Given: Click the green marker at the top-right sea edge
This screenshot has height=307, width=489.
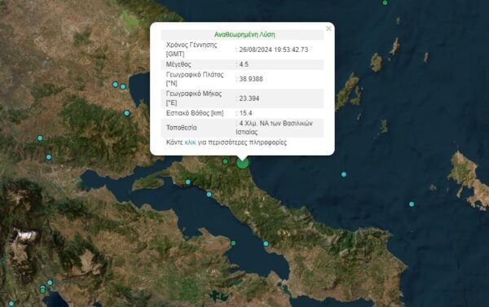Looking at the screenshot, I should point(385,2).
